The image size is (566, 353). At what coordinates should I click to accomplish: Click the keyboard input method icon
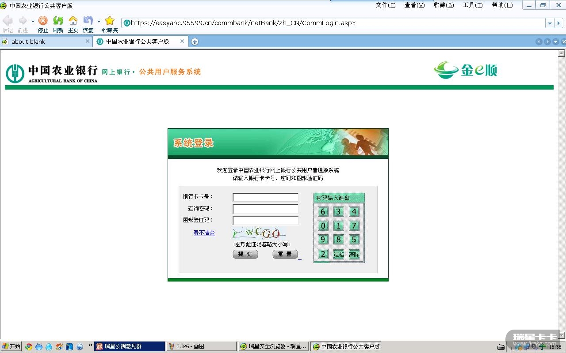tap(501, 347)
